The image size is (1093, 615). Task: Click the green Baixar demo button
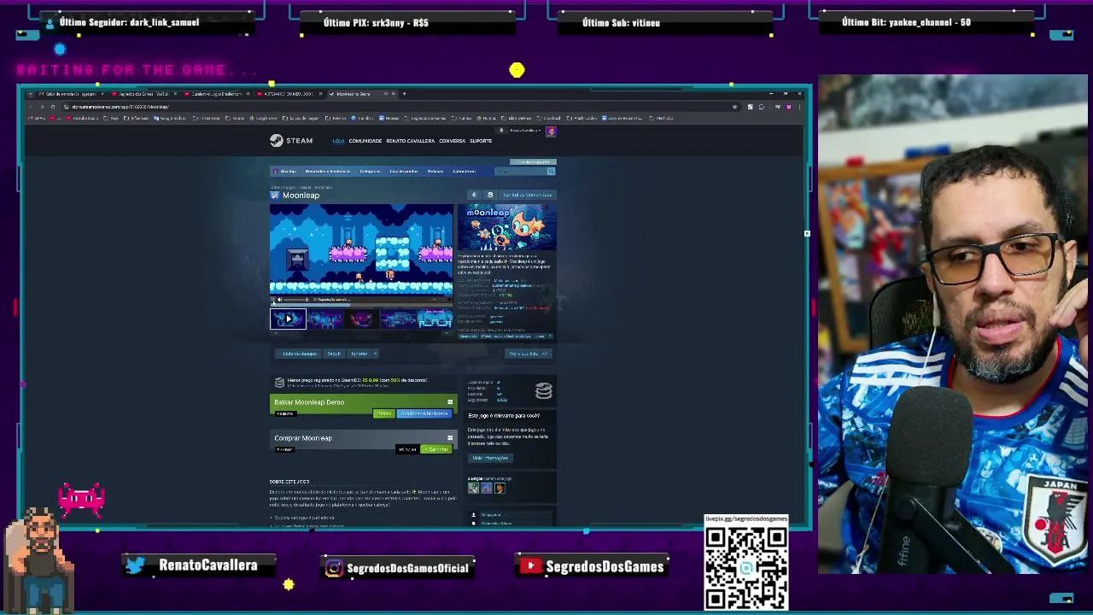[384, 413]
